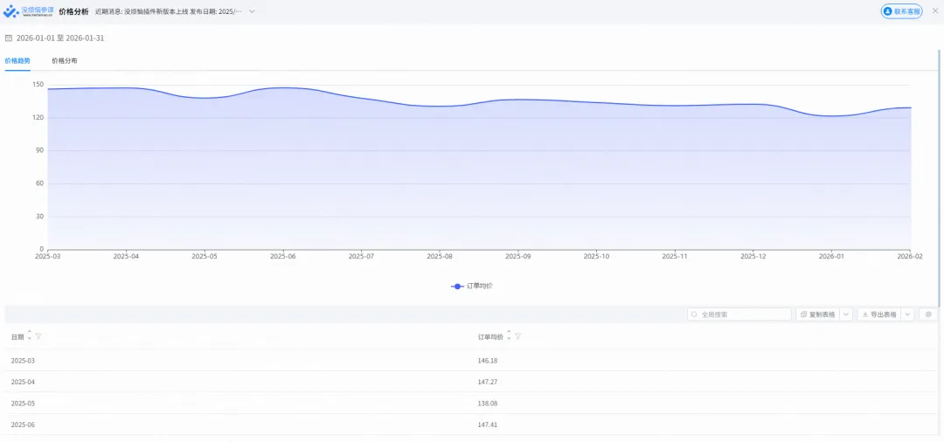Select the 价格趋势 tab

tap(17, 61)
